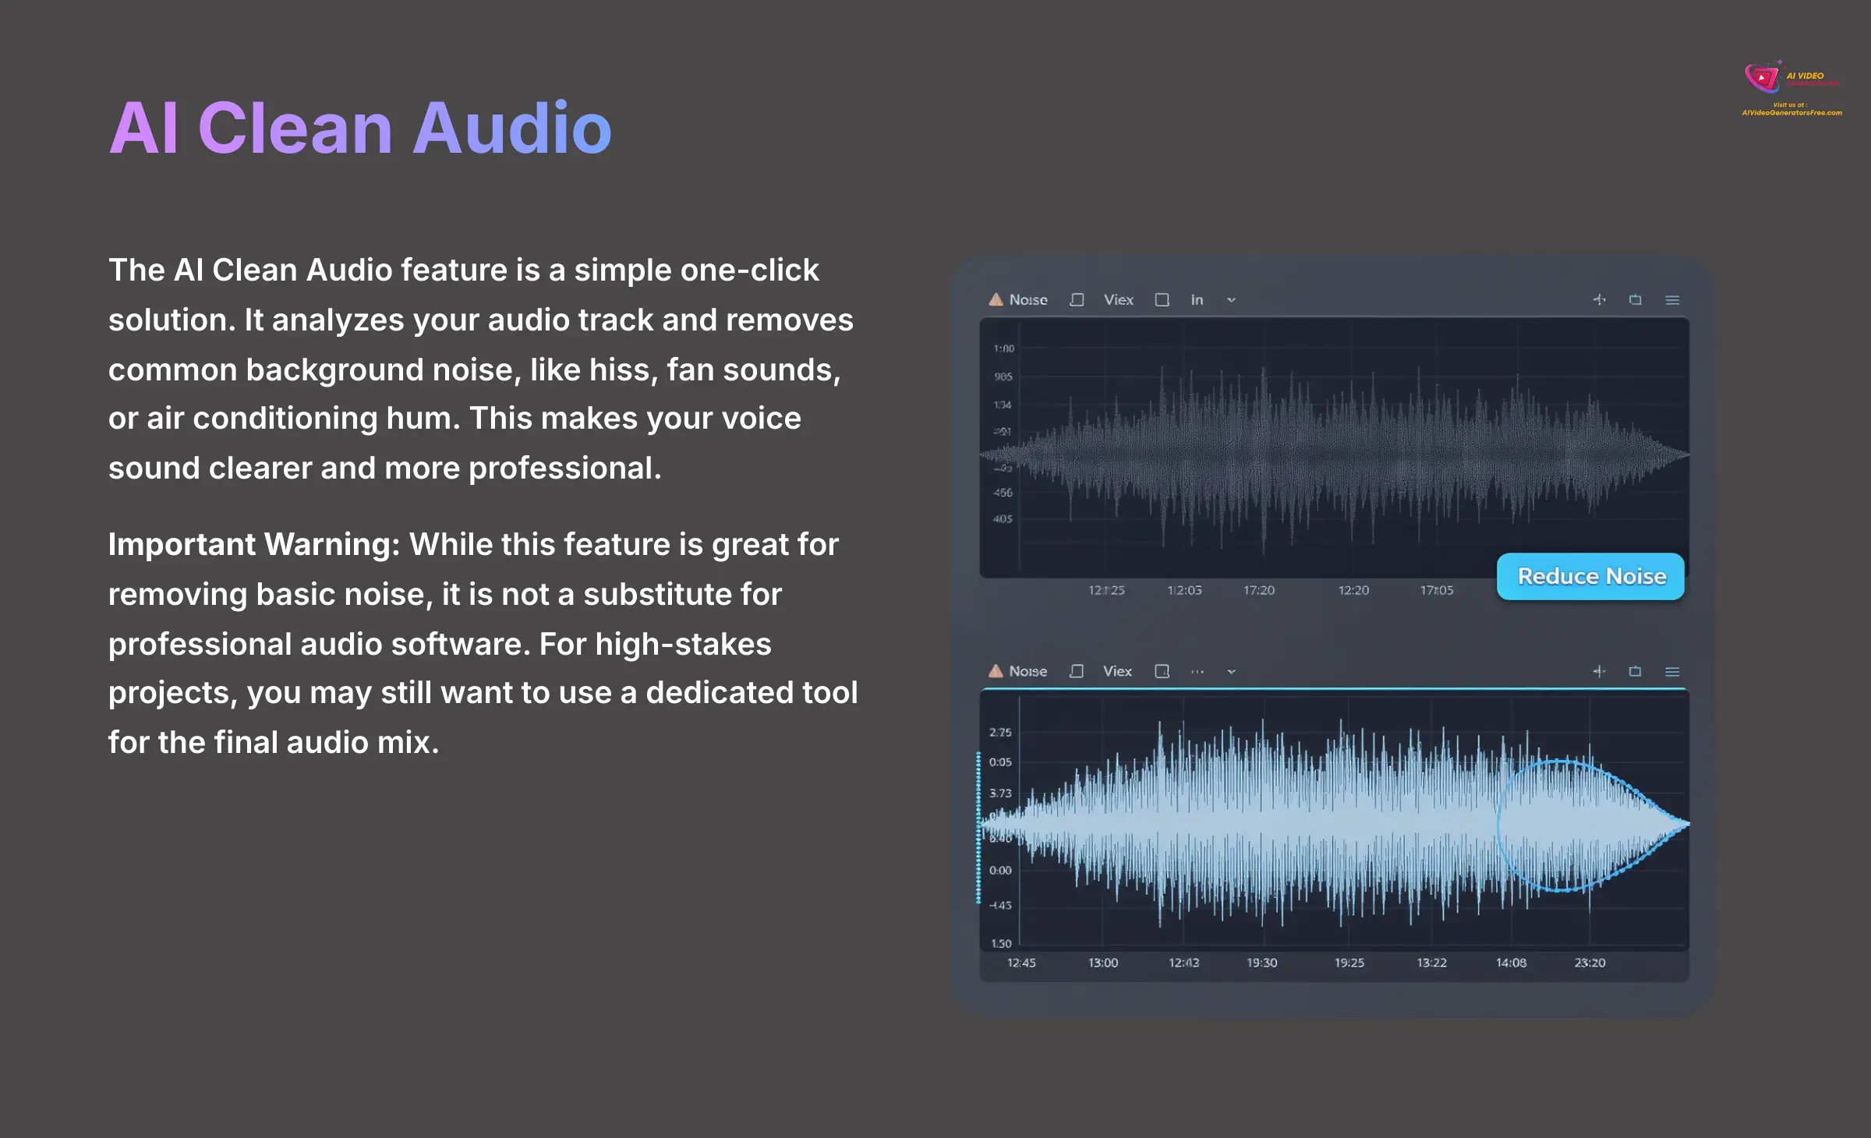Click the square bracket icon beside the Noise label
The image size is (1871, 1138).
point(1076,299)
